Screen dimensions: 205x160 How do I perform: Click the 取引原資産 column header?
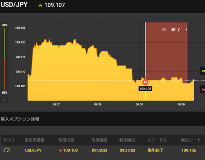point(34,140)
